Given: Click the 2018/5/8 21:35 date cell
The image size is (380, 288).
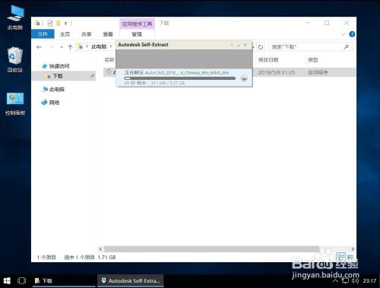Looking at the screenshot, I should (x=277, y=72).
